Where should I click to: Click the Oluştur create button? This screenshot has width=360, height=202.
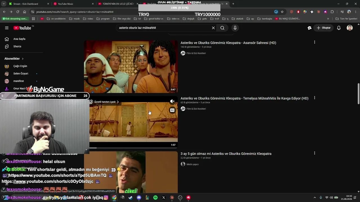[x=323, y=28]
